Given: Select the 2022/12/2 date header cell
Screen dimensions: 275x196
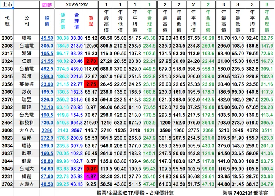Looking at the screenshot, I should click(77, 5).
